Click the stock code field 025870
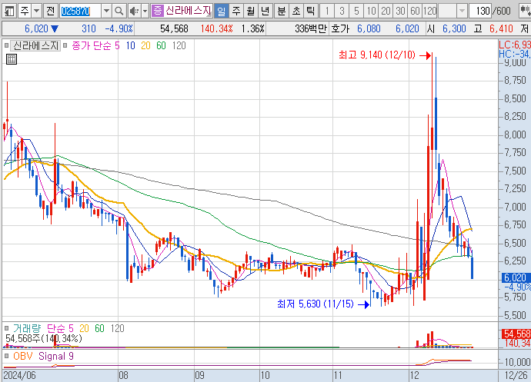The width and height of the screenshot is (531, 382). point(80,12)
